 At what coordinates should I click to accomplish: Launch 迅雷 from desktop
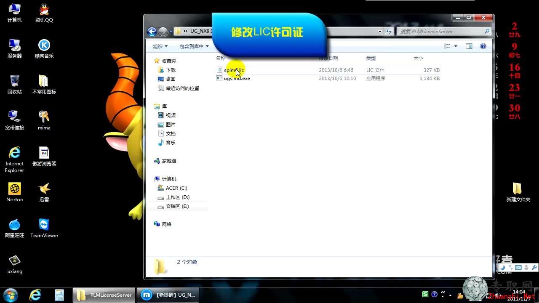[44, 192]
